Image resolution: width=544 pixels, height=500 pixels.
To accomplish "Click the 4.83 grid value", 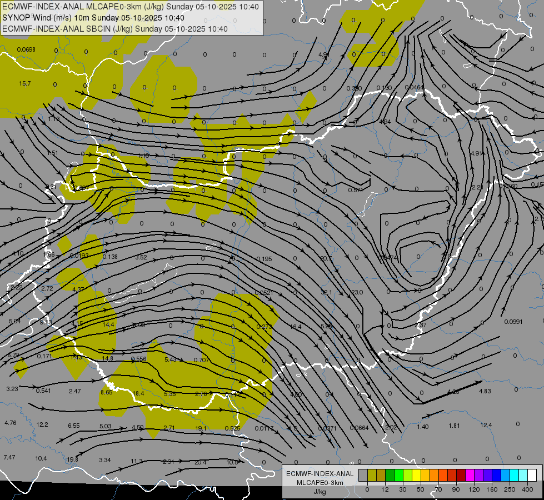I will pyautogui.click(x=485, y=391).
